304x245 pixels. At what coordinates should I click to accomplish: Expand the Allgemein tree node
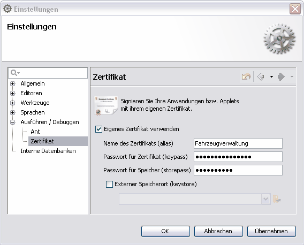click(x=13, y=84)
